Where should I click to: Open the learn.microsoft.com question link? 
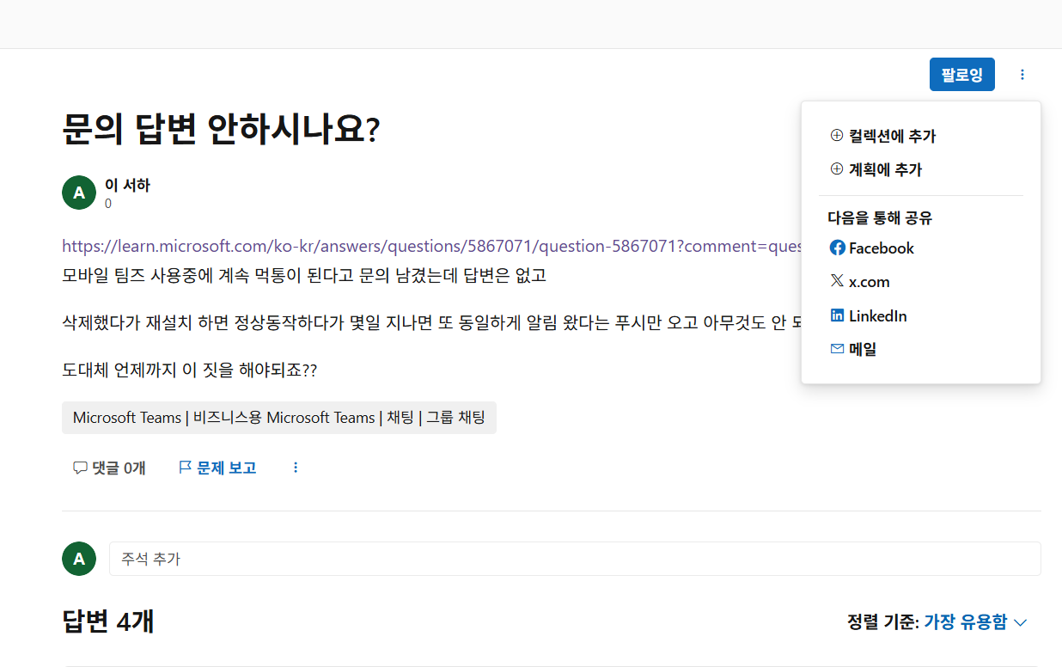tap(431, 247)
